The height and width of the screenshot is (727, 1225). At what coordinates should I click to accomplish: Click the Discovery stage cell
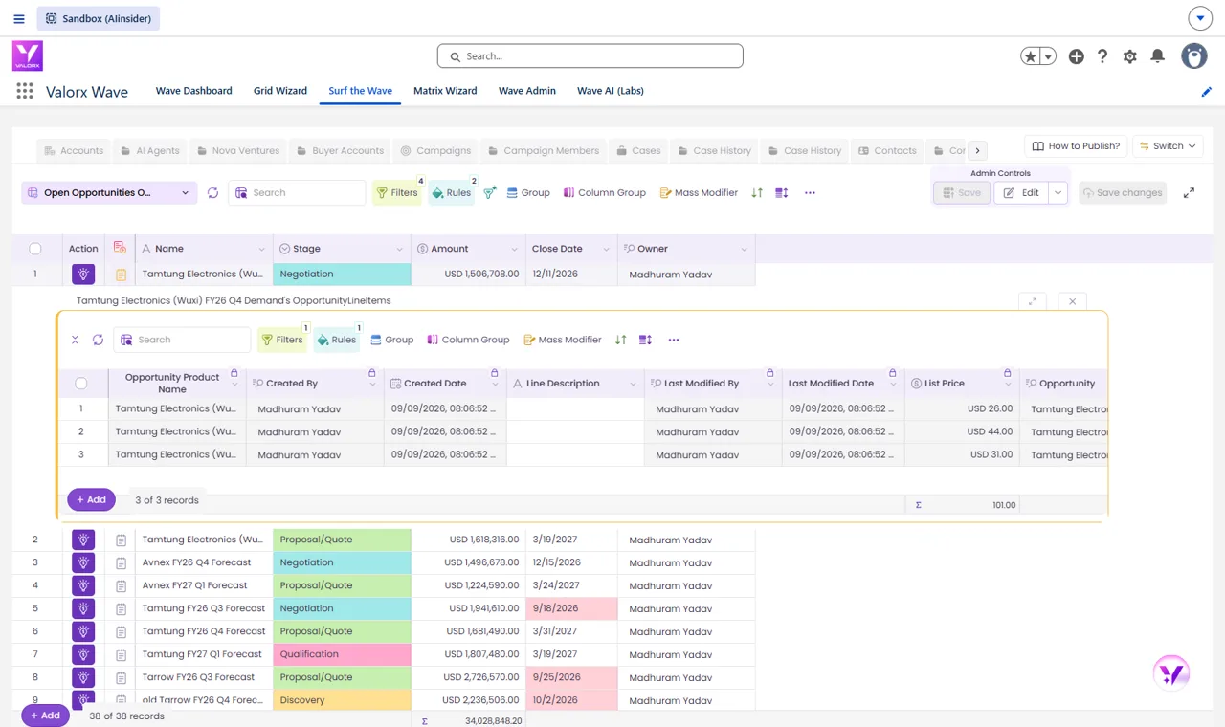click(x=342, y=700)
